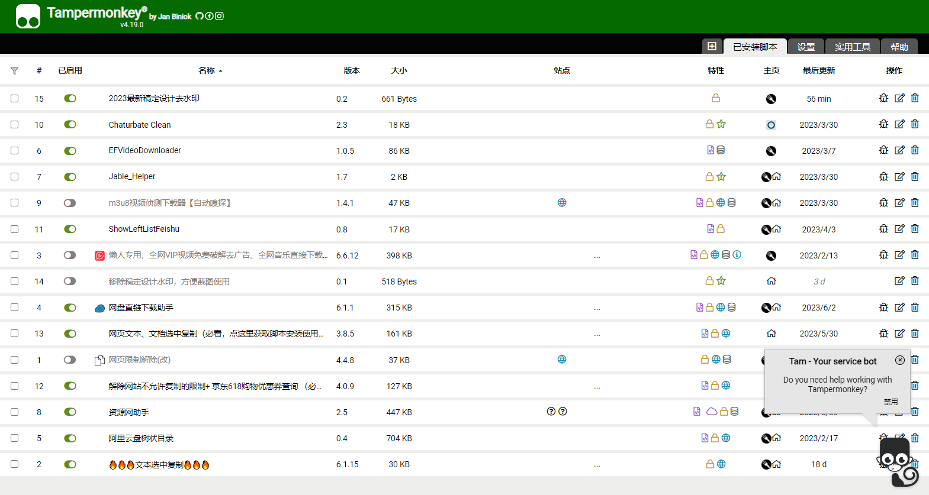The height and width of the screenshot is (495, 929).
Task: Switch to the 已安装脚本 tab
Action: [x=755, y=47]
